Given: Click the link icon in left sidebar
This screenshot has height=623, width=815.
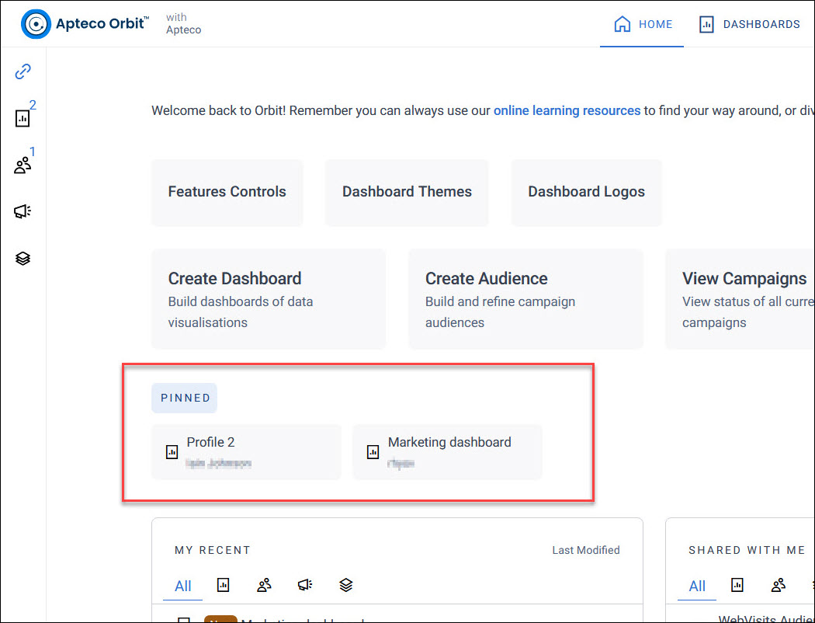Looking at the screenshot, I should pos(23,71).
